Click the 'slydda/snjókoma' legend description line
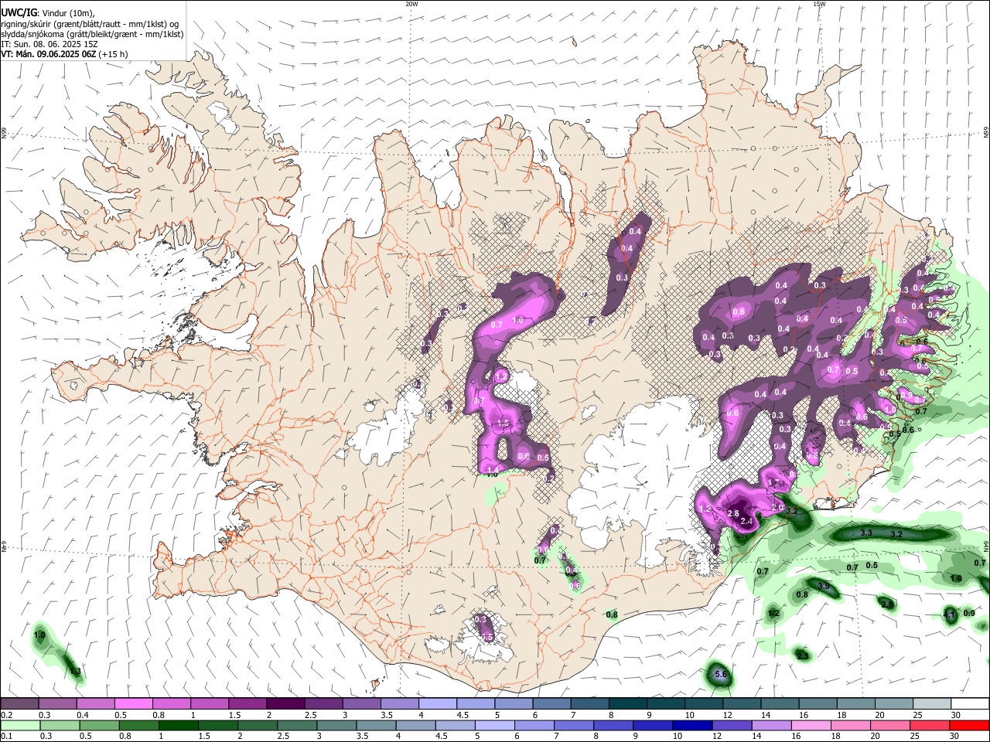990x742 pixels. coord(93,34)
